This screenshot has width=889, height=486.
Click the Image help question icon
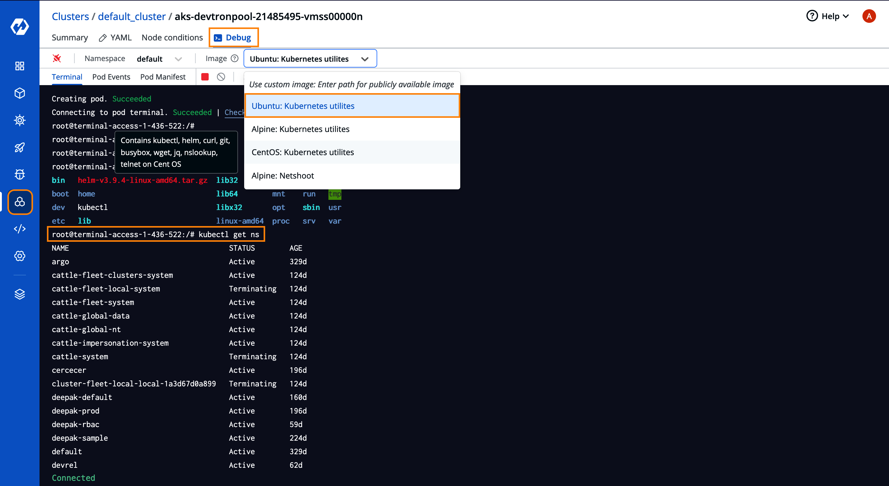coord(235,58)
